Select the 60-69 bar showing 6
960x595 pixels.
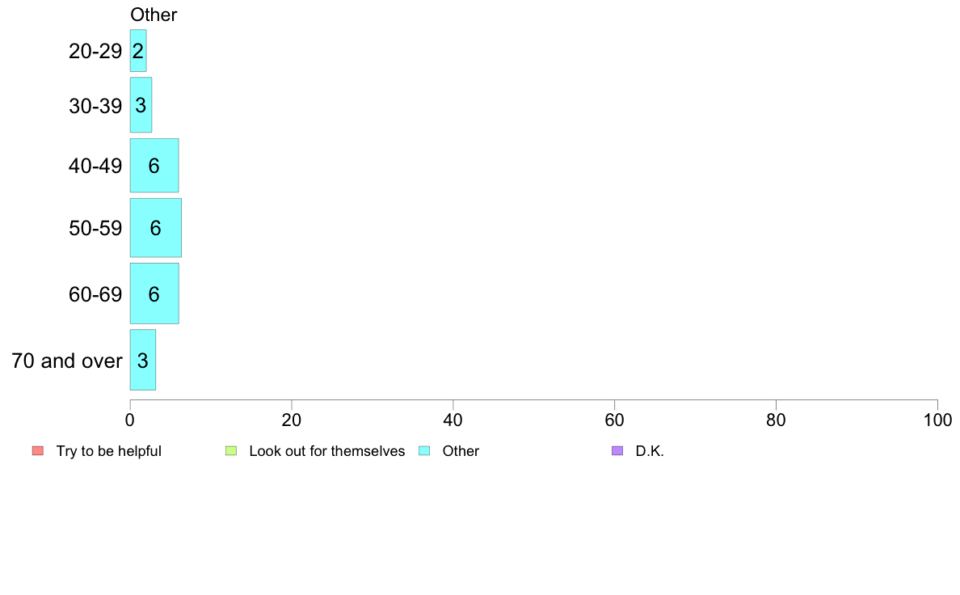[154, 293]
